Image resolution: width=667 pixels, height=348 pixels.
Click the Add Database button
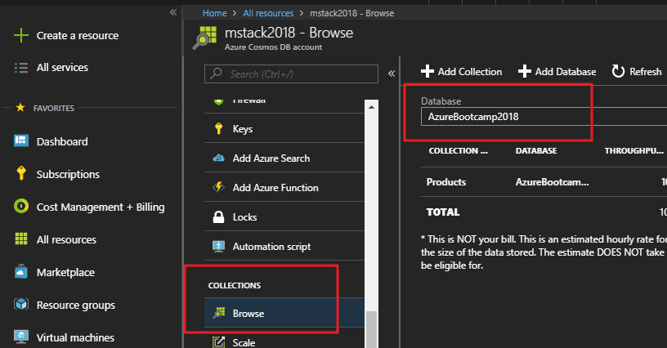tap(557, 71)
